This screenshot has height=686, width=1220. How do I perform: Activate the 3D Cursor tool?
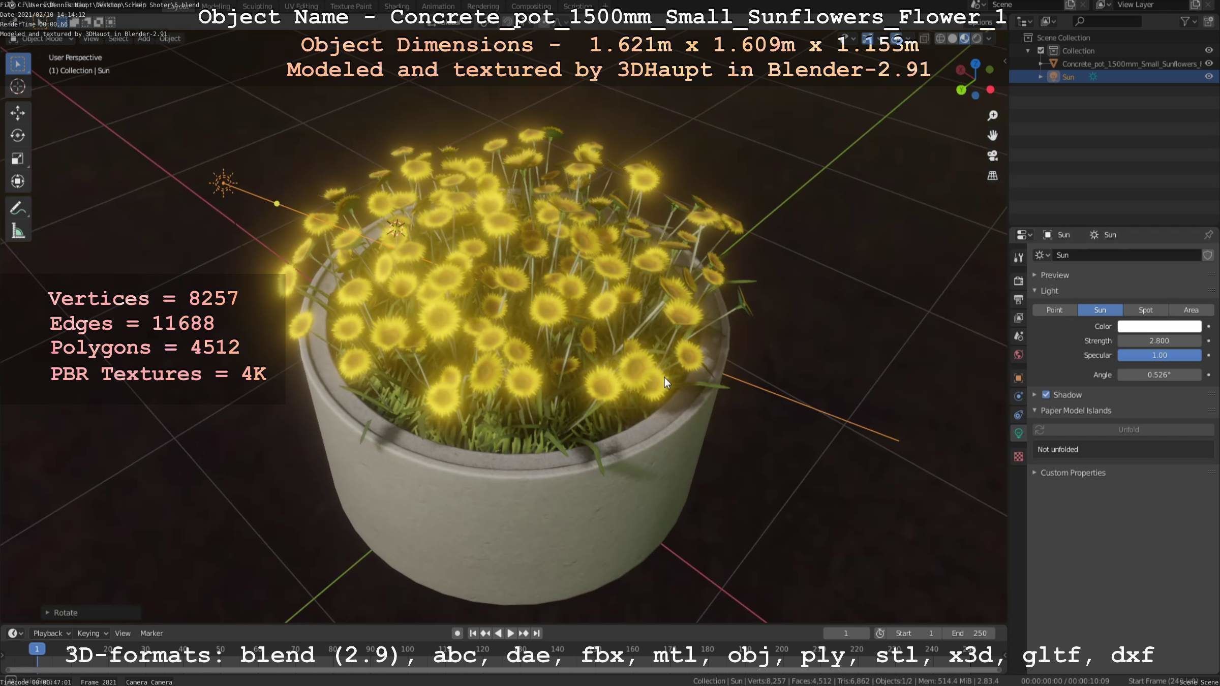point(18,87)
